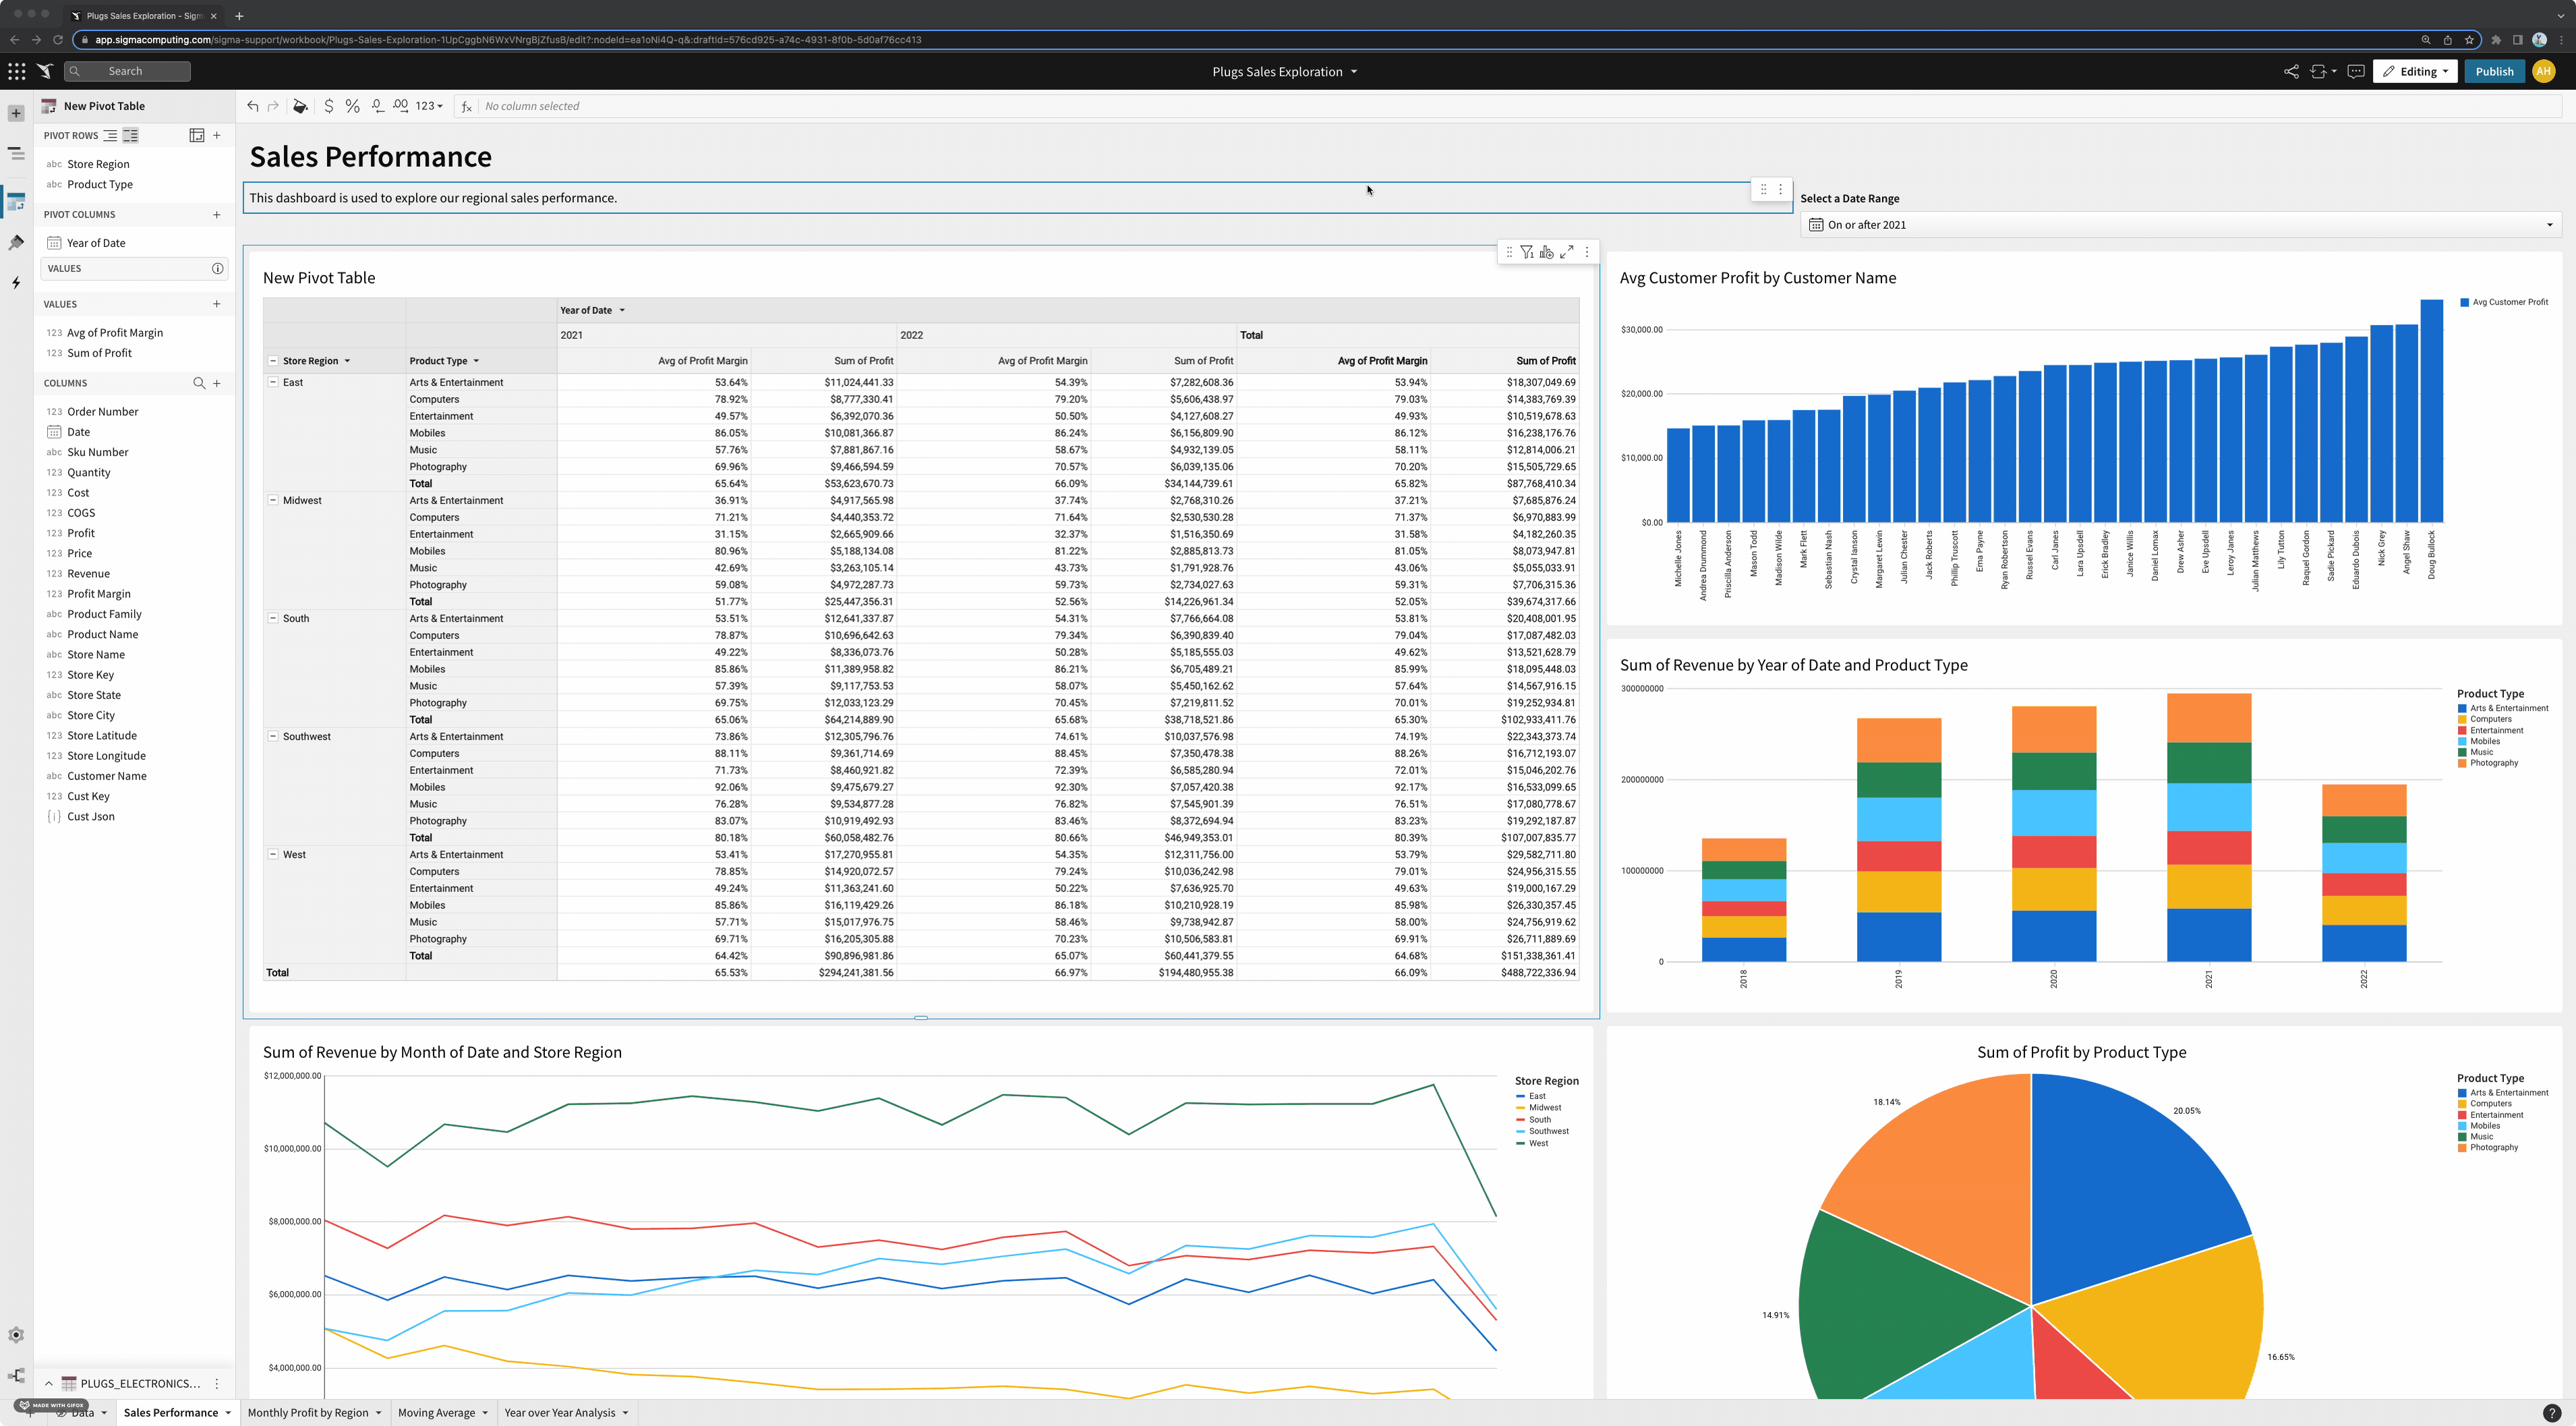Collapse the East store region group
The image size is (2576, 1426).
coord(274,382)
